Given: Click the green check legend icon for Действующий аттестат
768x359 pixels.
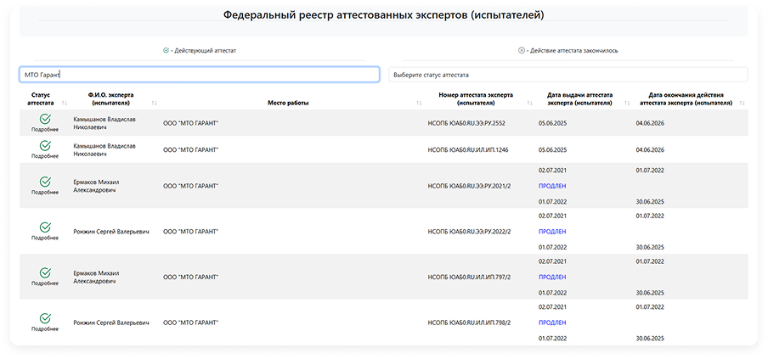Looking at the screenshot, I should coord(166,50).
